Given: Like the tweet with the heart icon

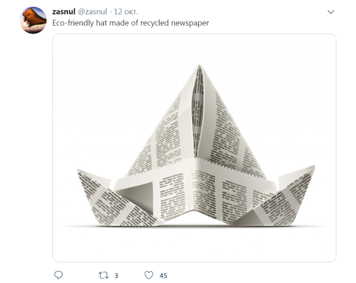Looking at the screenshot, I should (149, 275).
